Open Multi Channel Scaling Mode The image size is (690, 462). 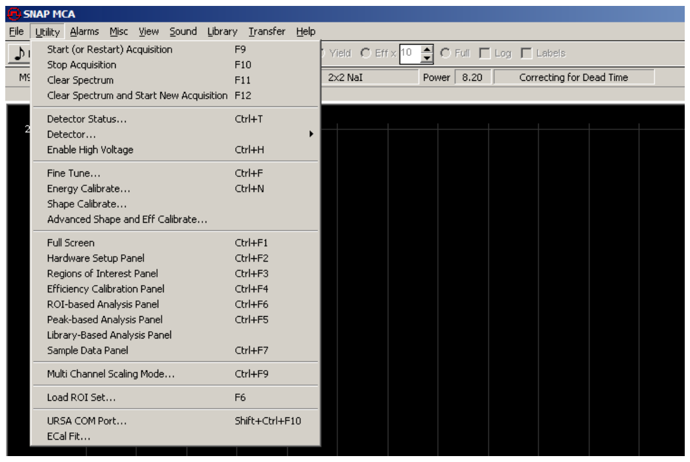pos(175,373)
